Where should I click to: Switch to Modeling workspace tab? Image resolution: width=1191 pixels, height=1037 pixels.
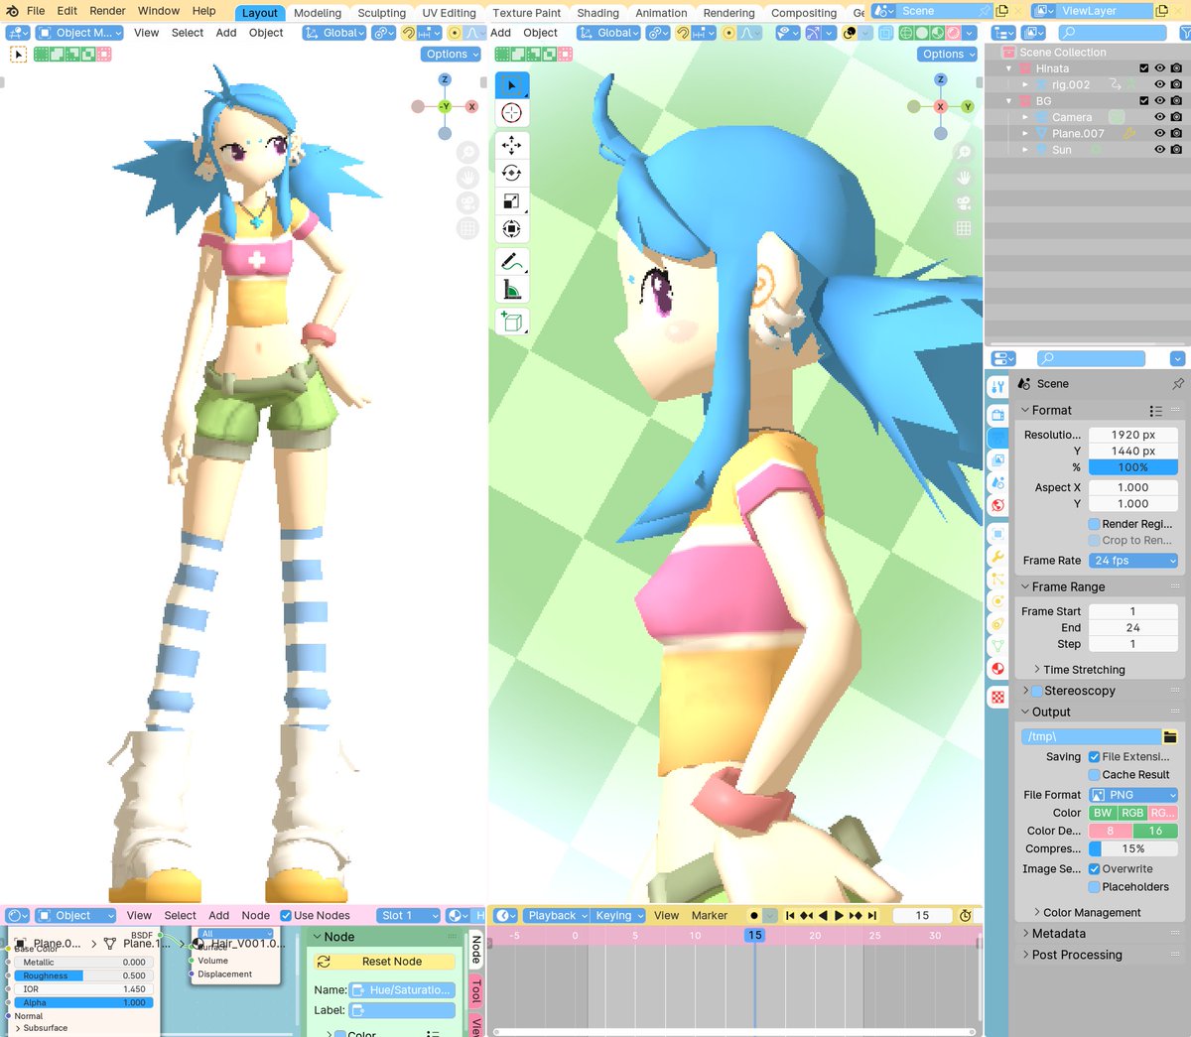318,13
